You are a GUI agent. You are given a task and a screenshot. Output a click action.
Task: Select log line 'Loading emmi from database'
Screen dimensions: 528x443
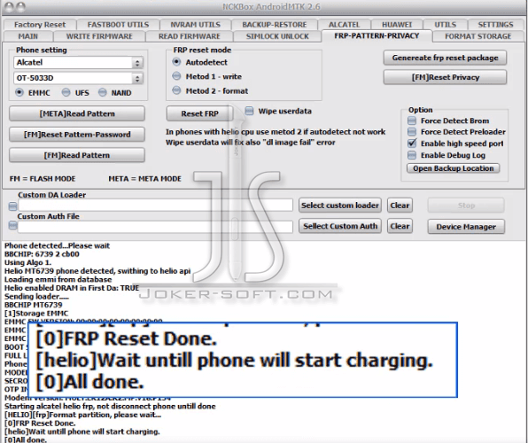[x=58, y=279]
